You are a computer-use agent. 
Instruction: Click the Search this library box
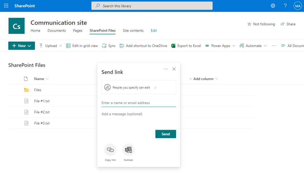click(152, 6)
